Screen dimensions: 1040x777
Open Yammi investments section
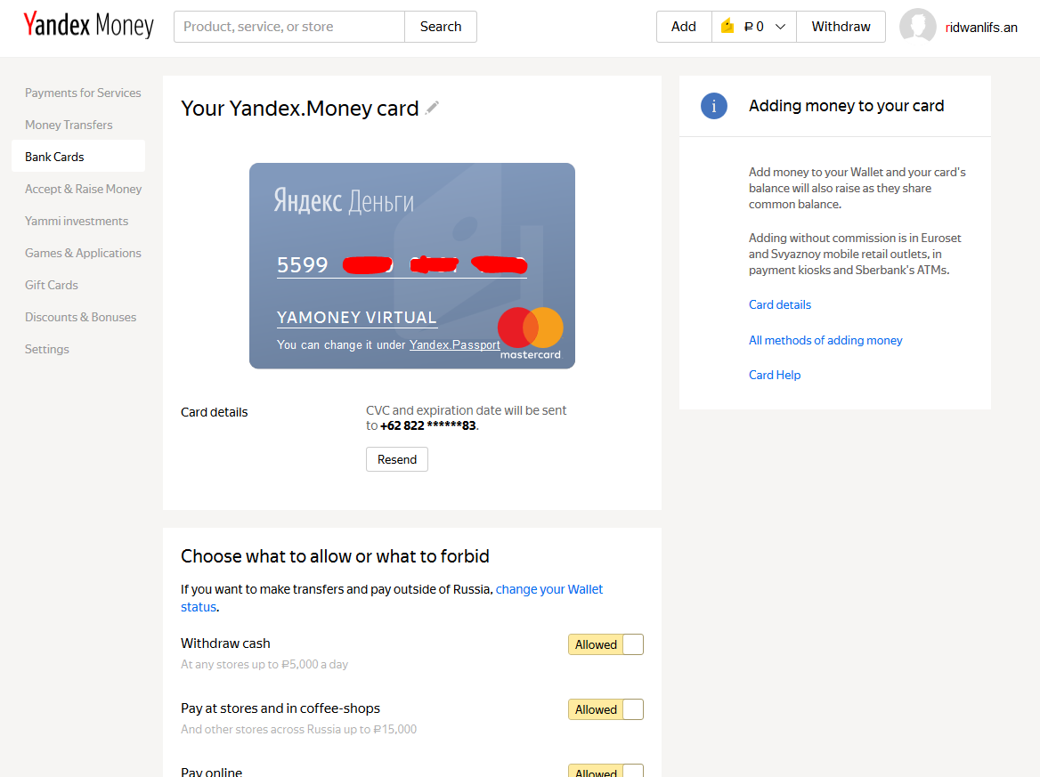tap(77, 221)
